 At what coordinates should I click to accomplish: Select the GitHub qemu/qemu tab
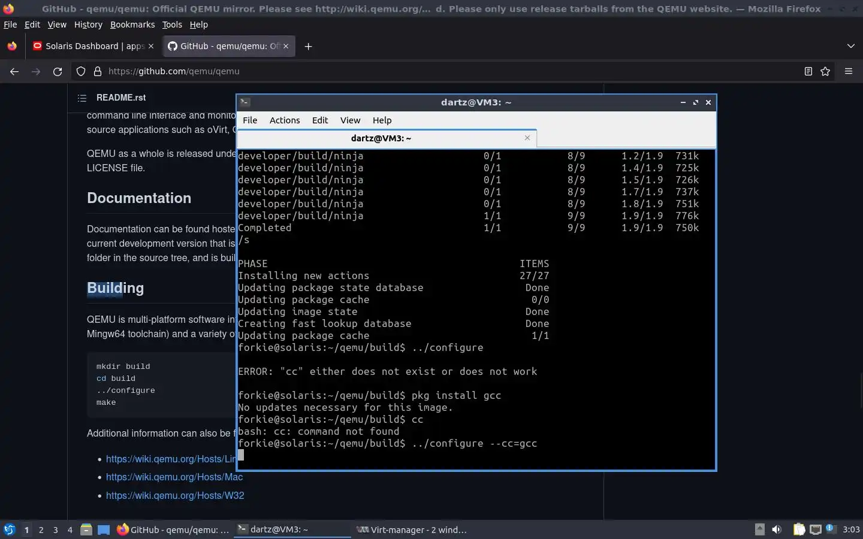(228, 46)
